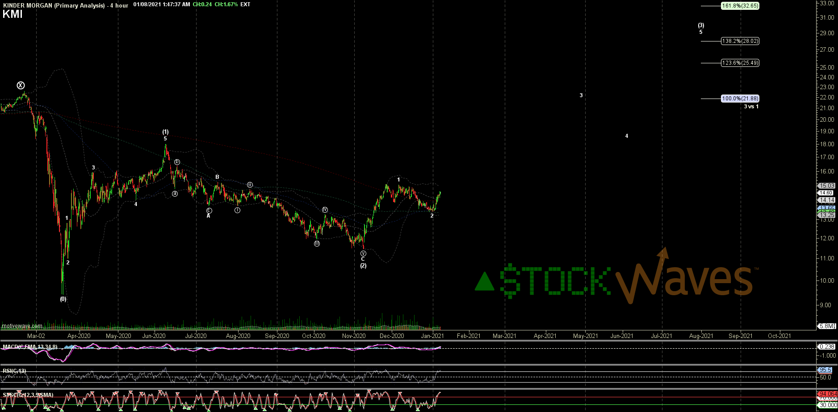Click Sep-2021 on the time axis
Image resolution: width=838 pixels, height=412 pixels.
(x=741, y=336)
